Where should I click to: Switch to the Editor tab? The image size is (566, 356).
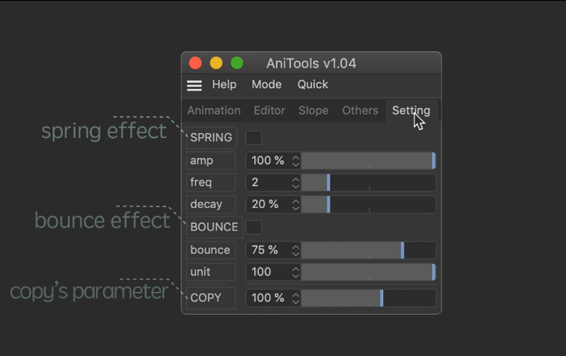click(269, 110)
